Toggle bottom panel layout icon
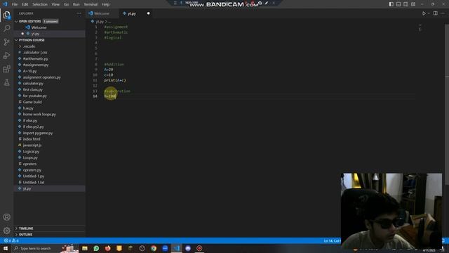449x253 pixels. pyautogui.click(x=398, y=4)
